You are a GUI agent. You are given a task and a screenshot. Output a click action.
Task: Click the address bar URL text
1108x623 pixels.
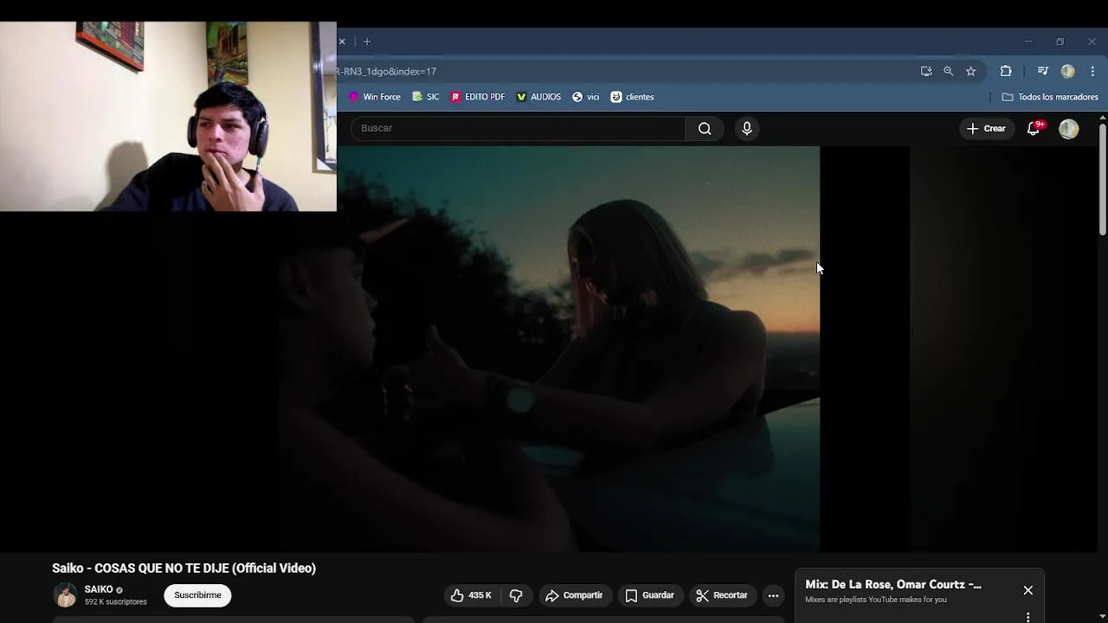[387, 71]
